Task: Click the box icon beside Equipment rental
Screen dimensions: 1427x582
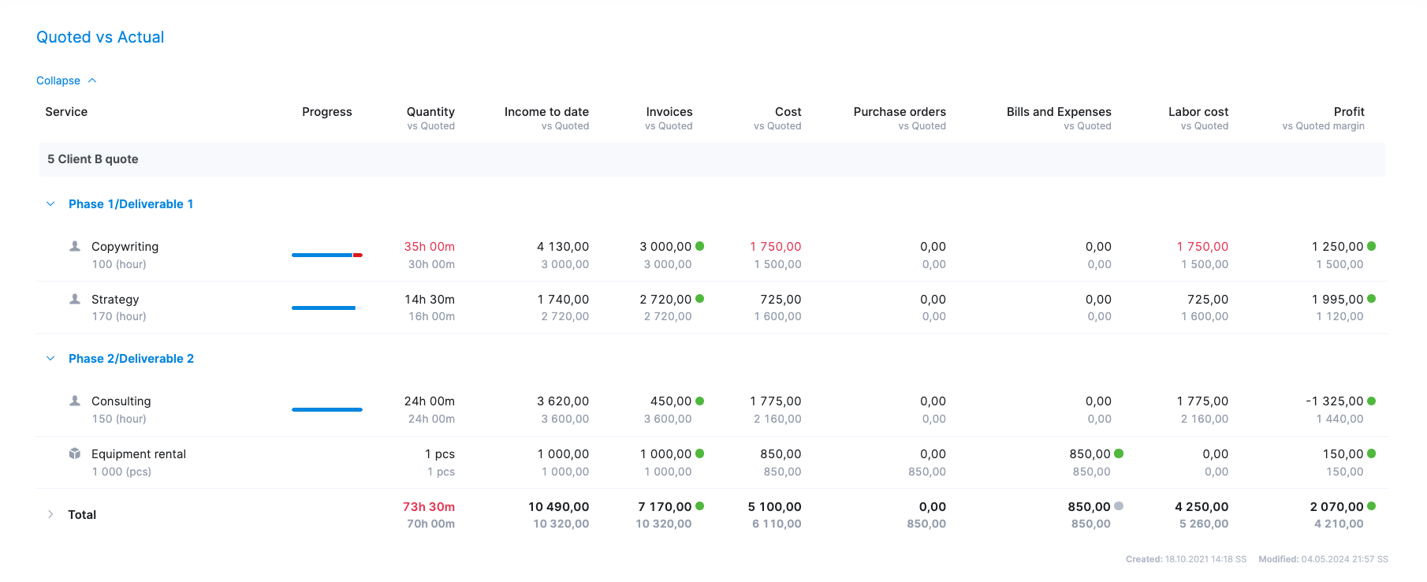Action: pyautogui.click(x=75, y=453)
